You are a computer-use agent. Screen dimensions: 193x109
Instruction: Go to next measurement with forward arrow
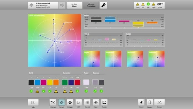tap(62, 5)
